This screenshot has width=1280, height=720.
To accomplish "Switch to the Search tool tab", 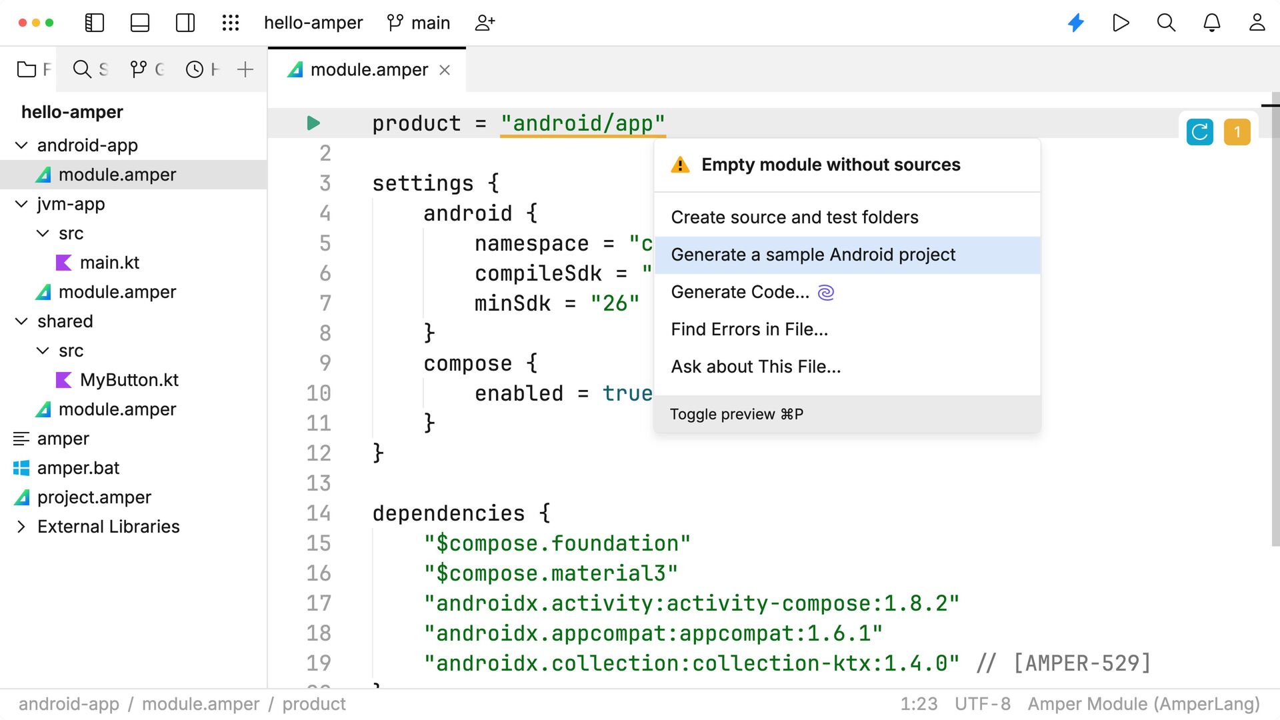I will [90, 69].
